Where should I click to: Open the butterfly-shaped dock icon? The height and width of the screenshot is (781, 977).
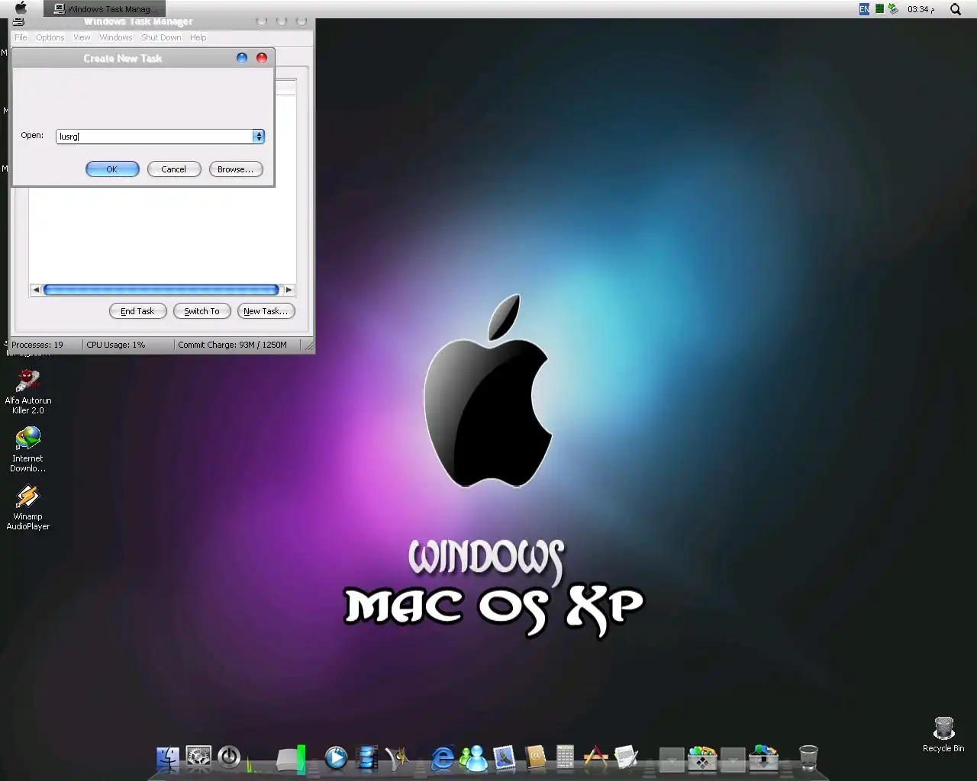[x=397, y=757]
